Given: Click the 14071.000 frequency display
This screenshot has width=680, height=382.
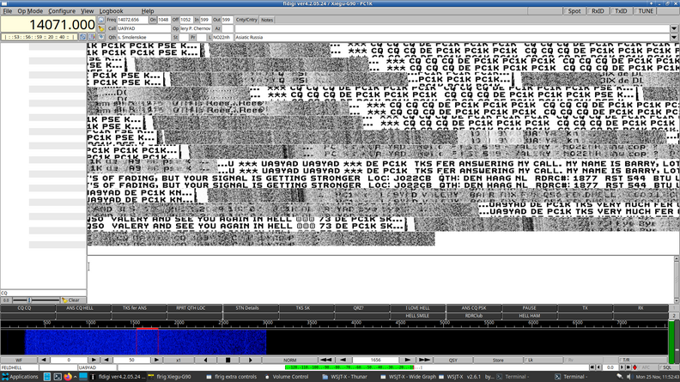Looking at the screenshot, I should [x=48, y=25].
